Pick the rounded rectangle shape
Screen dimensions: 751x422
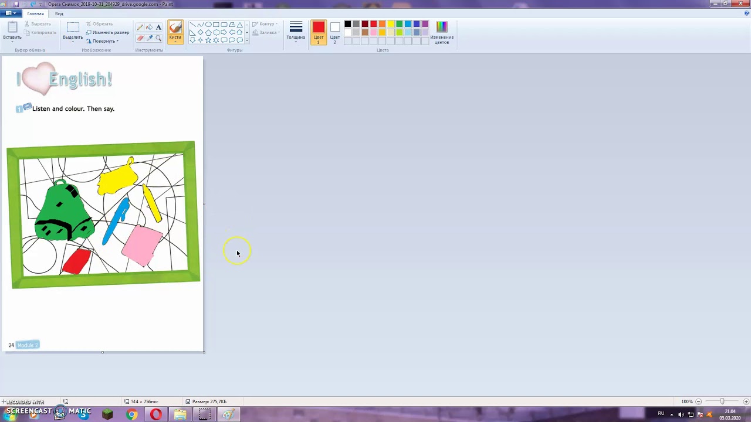point(224,25)
